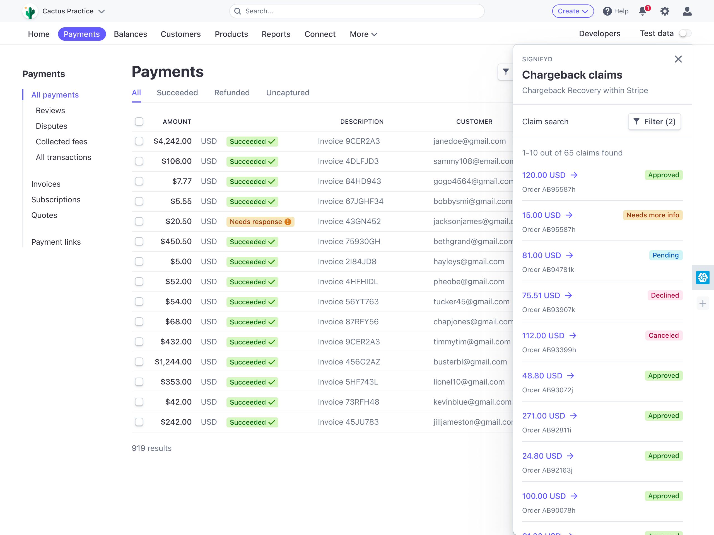714x535 pixels.
Task: Expand the More navigation menu
Action: click(363, 34)
